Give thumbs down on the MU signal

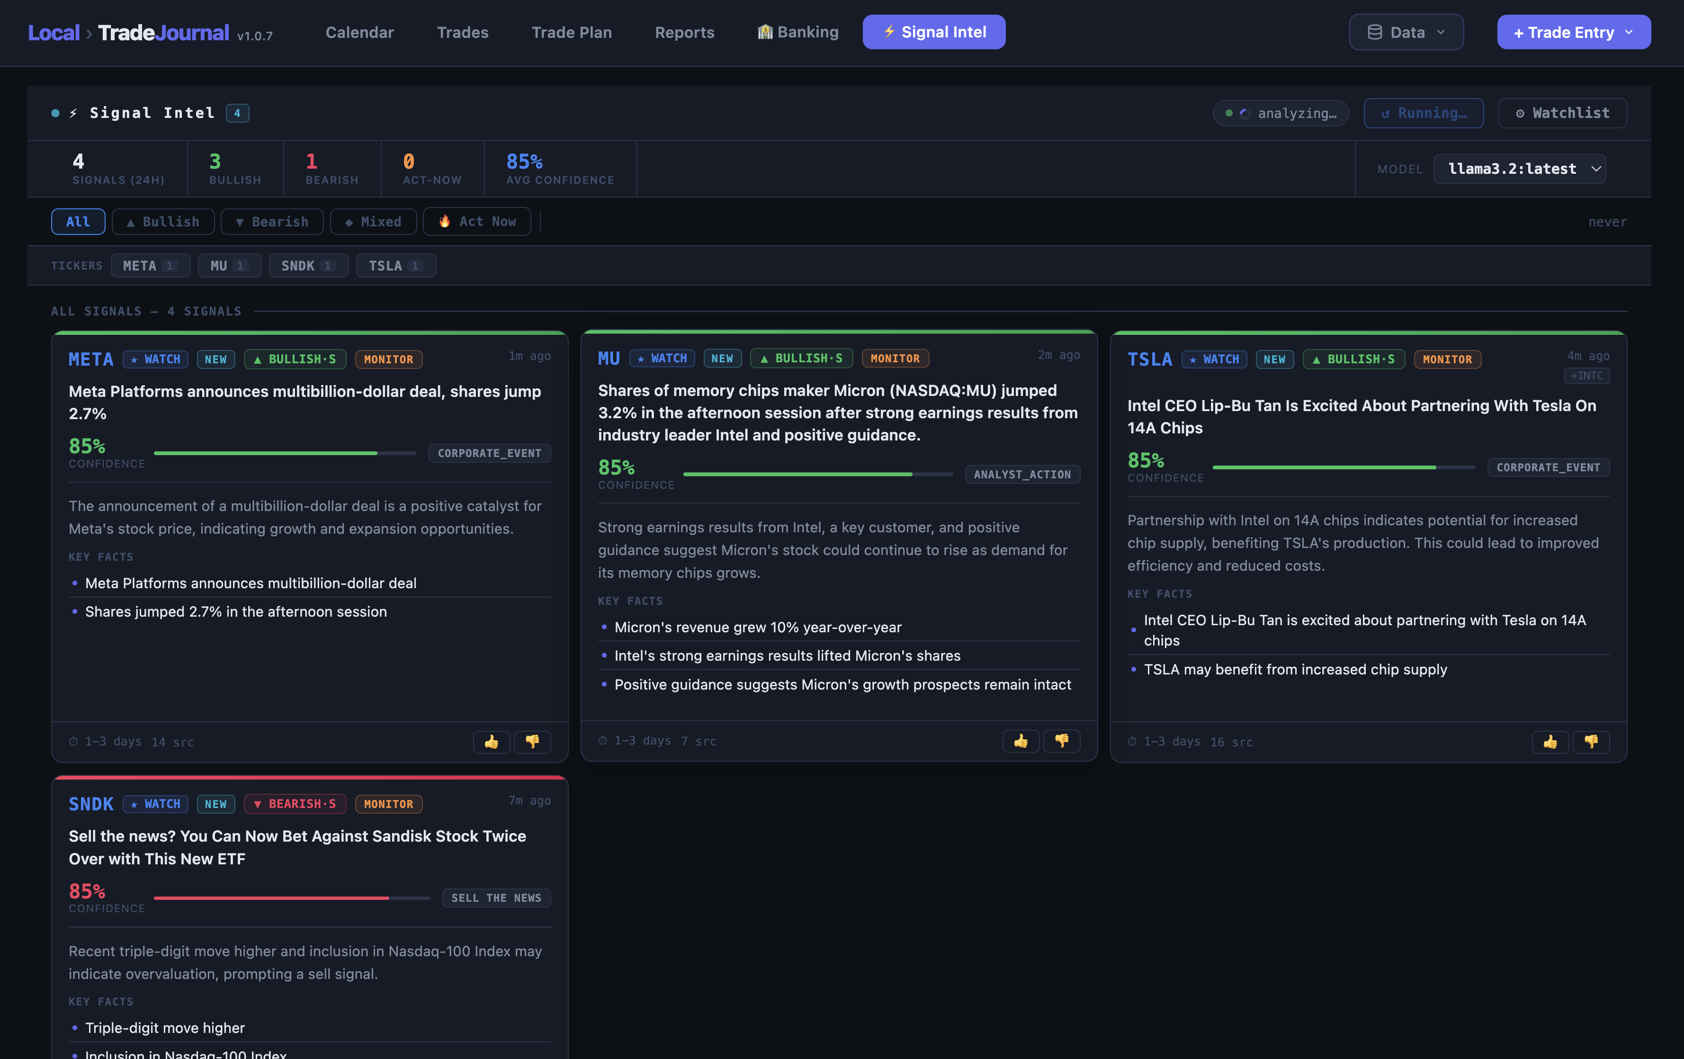(1062, 741)
